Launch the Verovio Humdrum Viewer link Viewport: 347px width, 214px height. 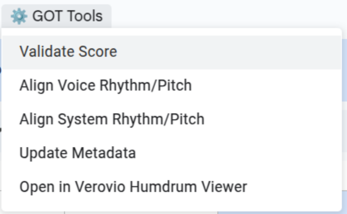tap(172, 187)
